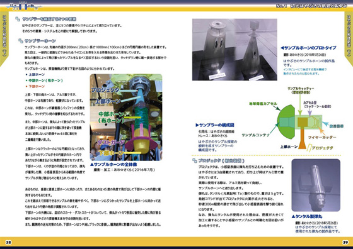Select the orange 下部ホーン bullet item
Image resolution: width=353 pixels, height=249 pixels.
click(x=35, y=86)
